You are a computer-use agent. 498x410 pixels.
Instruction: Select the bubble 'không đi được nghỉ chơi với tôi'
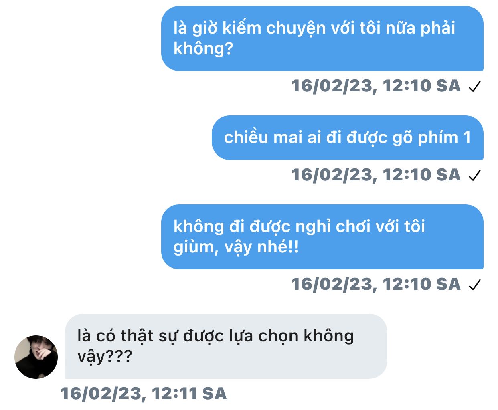pos(322,237)
